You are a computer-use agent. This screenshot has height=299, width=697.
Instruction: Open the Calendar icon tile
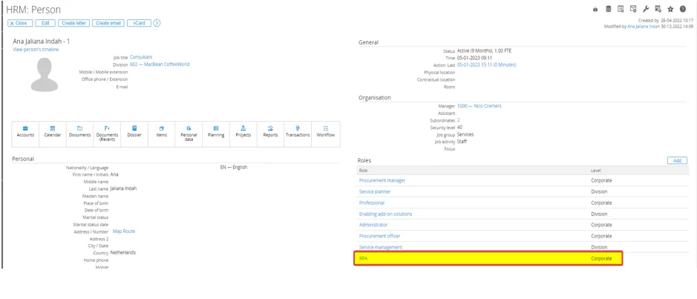pyautogui.click(x=53, y=131)
